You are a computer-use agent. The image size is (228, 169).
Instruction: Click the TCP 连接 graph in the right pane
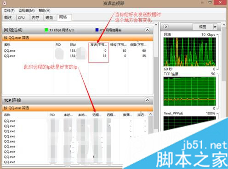189,91
